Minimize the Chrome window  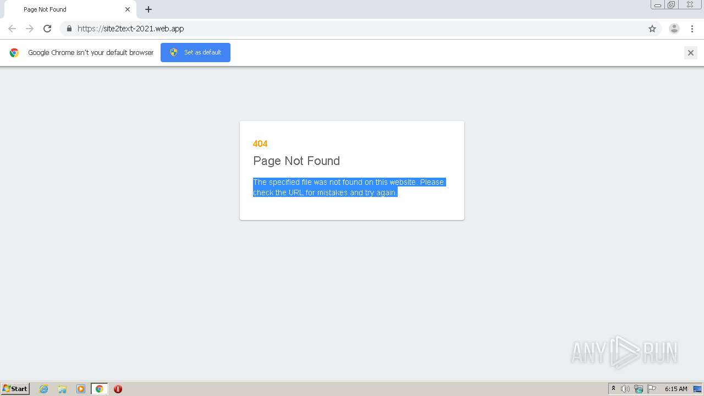658,5
